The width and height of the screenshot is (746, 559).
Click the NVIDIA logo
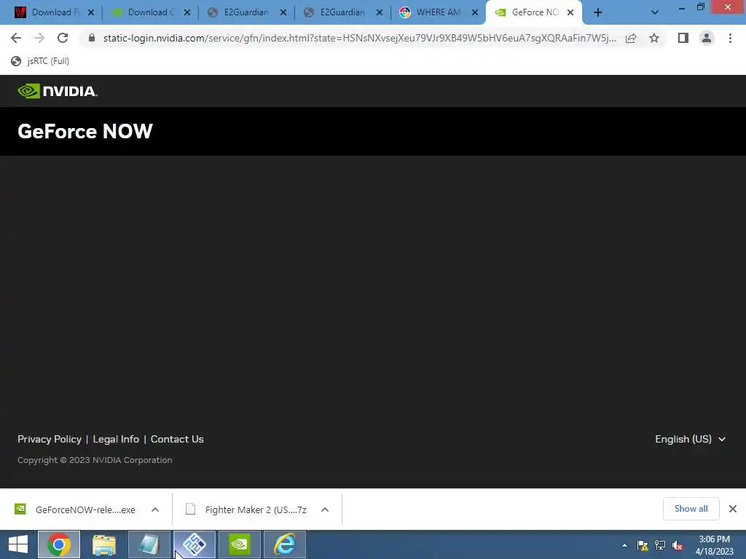tap(58, 91)
